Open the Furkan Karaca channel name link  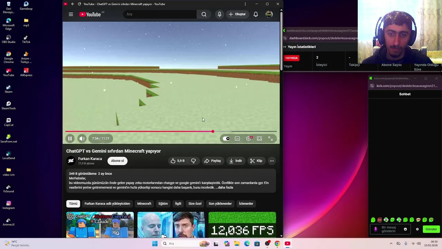click(90, 159)
